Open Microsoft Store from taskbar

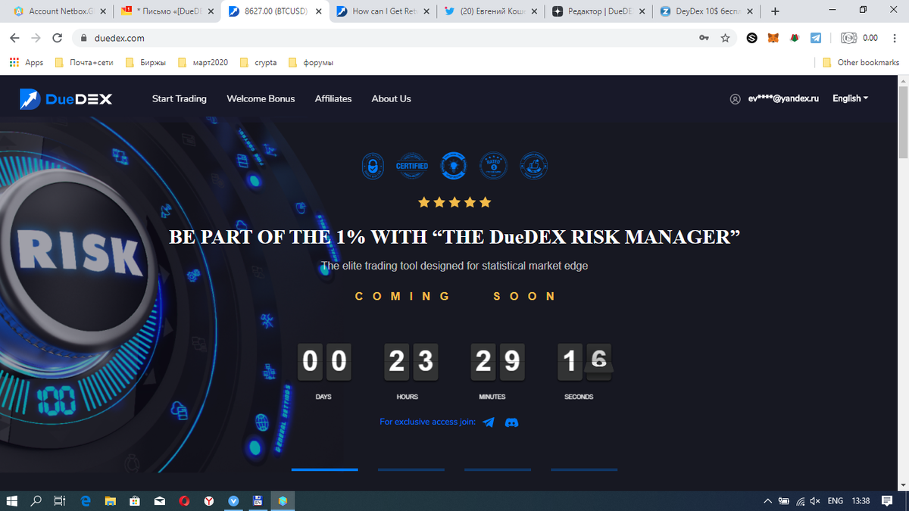(135, 500)
